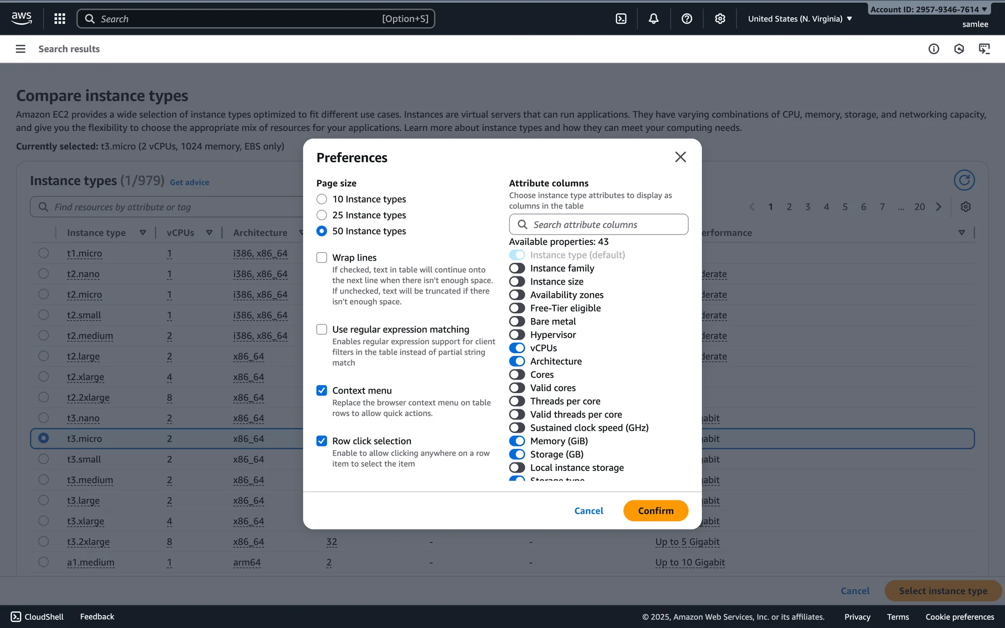
Task: Enable the Wrap lines checkbox
Action: [321, 257]
